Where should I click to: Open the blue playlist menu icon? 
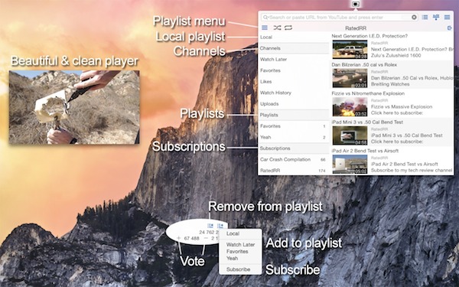[265, 28]
